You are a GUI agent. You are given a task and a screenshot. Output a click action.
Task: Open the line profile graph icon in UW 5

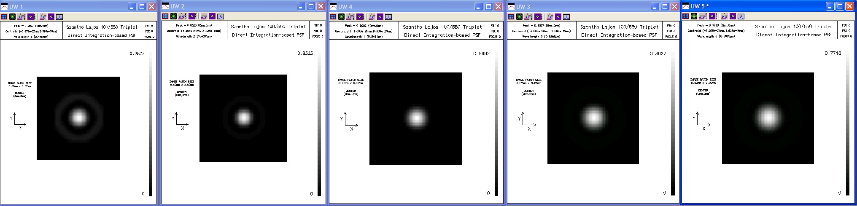[x=741, y=16]
